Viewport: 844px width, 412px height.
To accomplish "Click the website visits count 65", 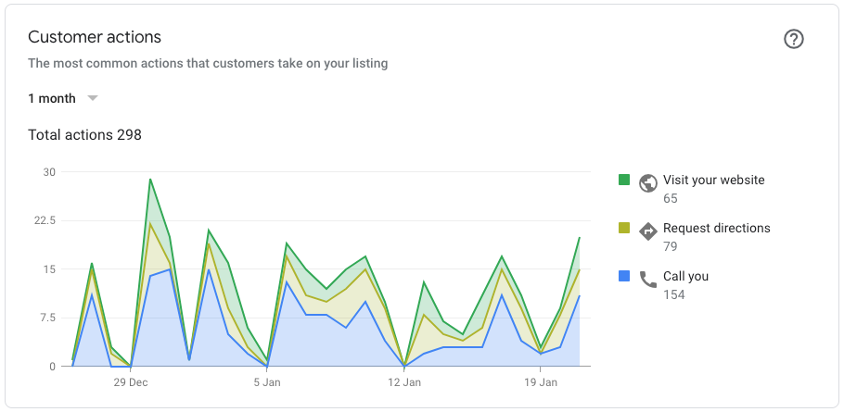I will click(x=671, y=198).
